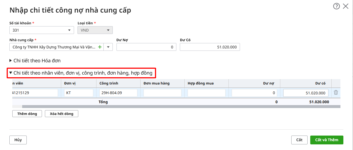Viewport: 353px width, 150px height.
Task: Click the top Dư Nợ input field
Action: [x=146, y=47]
